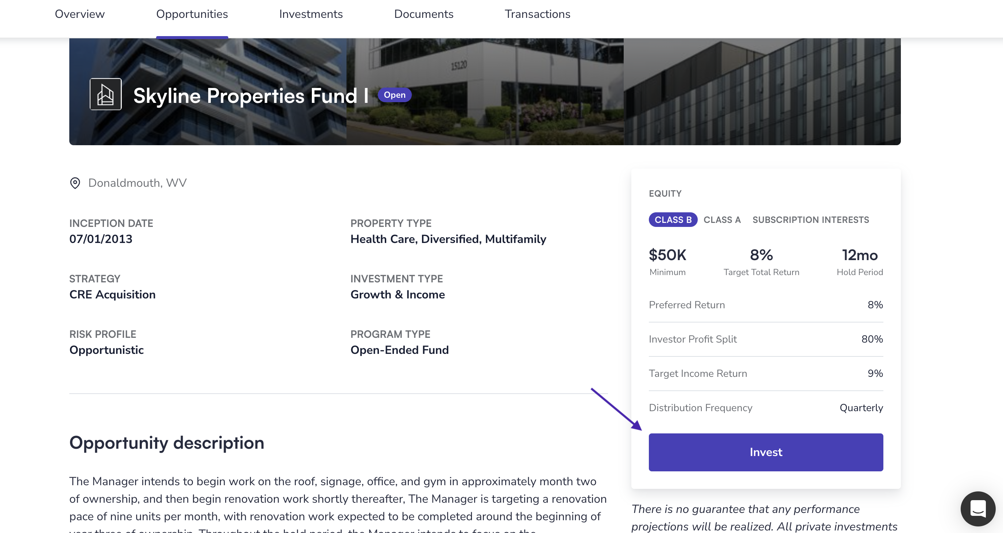The height and width of the screenshot is (533, 1003).
Task: Select the Opportunities tab
Action: click(192, 14)
